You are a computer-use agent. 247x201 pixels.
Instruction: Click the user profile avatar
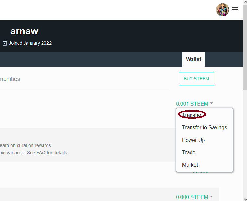[222, 10]
